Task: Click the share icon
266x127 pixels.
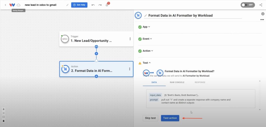Action: (261, 5)
